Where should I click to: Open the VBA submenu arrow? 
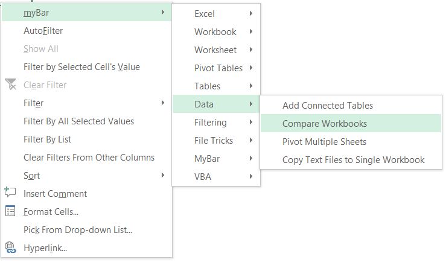[x=251, y=176]
